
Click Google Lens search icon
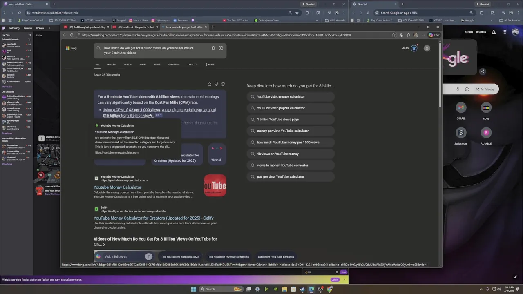coord(467,89)
